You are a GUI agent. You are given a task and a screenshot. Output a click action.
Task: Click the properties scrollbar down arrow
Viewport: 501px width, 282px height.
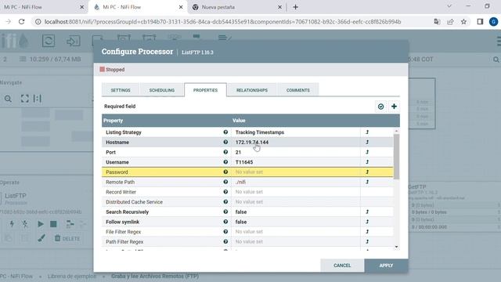click(x=396, y=247)
